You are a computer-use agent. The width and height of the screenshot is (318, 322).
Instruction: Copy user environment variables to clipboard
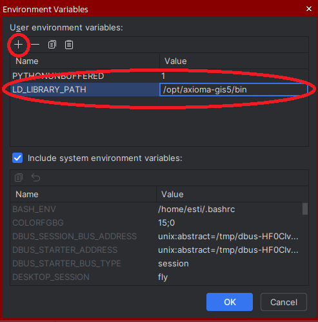click(52, 45)
